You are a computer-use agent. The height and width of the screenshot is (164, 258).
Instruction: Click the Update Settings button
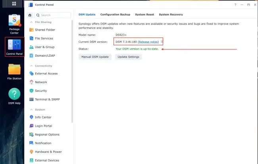(x=128, y=57)
